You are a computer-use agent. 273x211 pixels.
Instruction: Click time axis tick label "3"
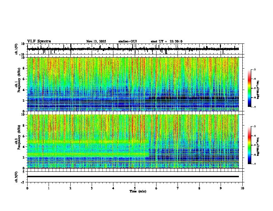pyautogui.click(x=92, y=188)
